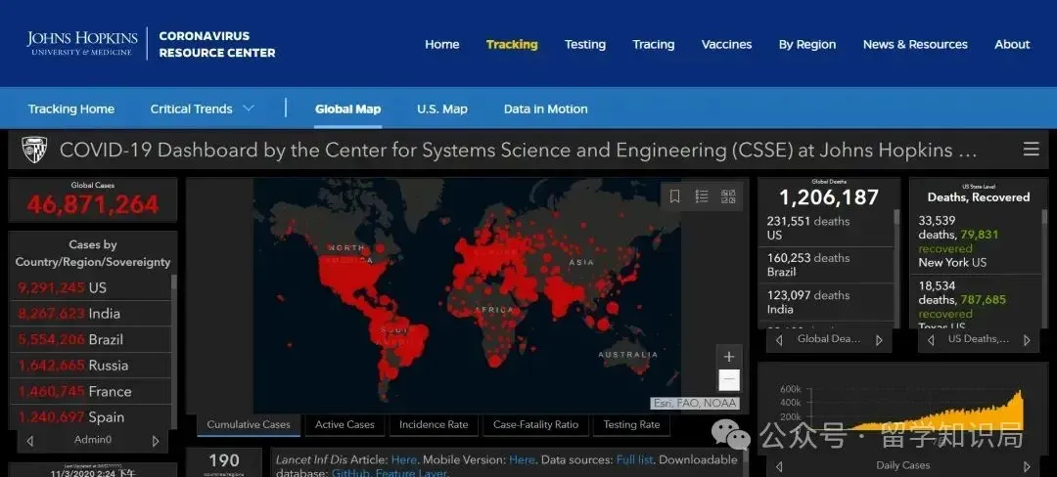This screenshot has height=477, width=1057.
Task: Open the Full list data sources link
Action: [634, 460]
